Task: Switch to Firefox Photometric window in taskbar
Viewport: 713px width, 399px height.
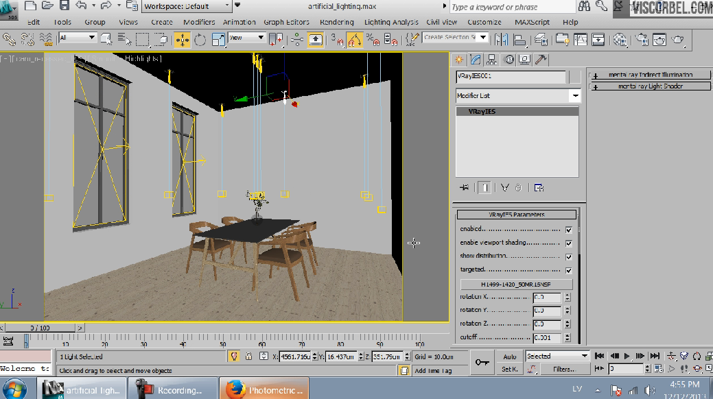Action: (264, 389)
